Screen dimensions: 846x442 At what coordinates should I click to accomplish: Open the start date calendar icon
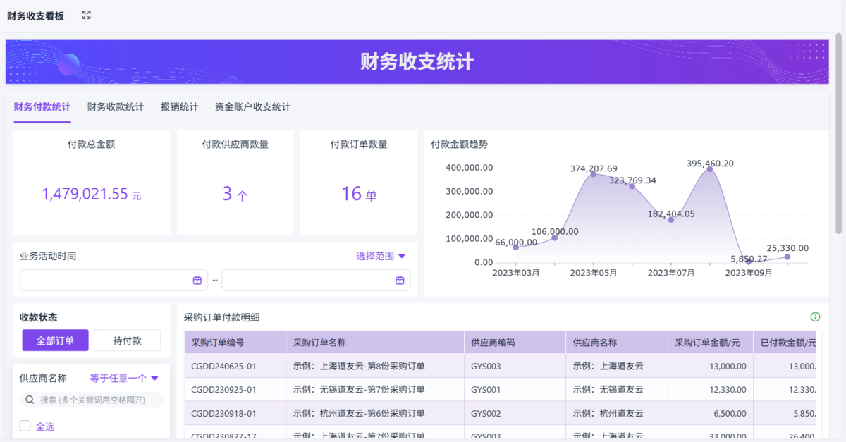(197, 281)
